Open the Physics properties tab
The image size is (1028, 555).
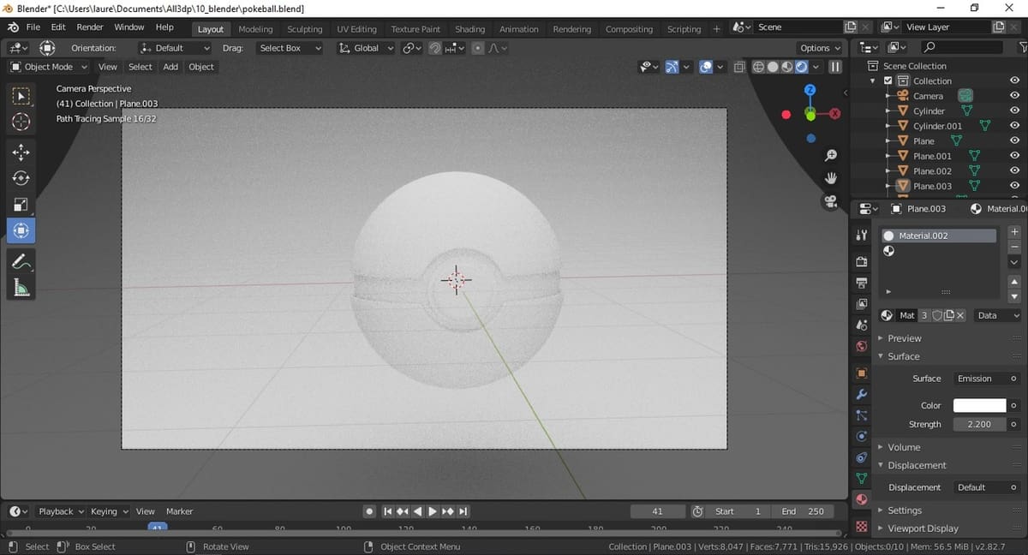[862, 437]
